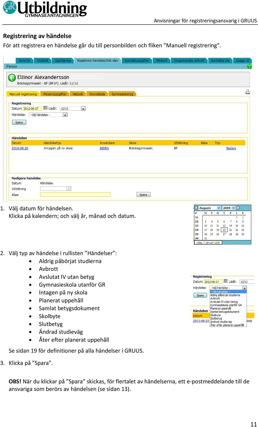Screen dimensions: 258x427
Task: Expand the Läsår 12/13 dropdown
Action: click(x=83, y=109)
